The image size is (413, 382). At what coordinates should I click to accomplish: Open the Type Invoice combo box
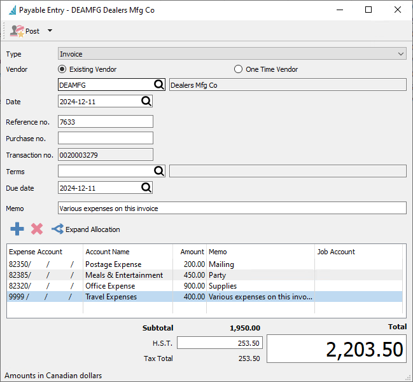232,53
